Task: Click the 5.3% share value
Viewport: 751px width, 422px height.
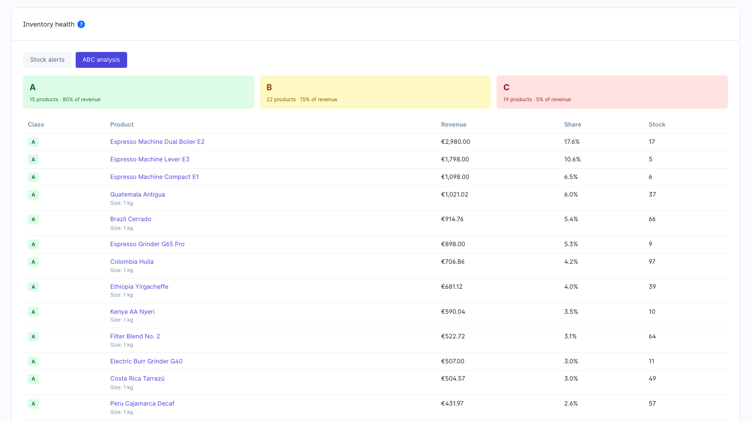Action: click(571, 244)
